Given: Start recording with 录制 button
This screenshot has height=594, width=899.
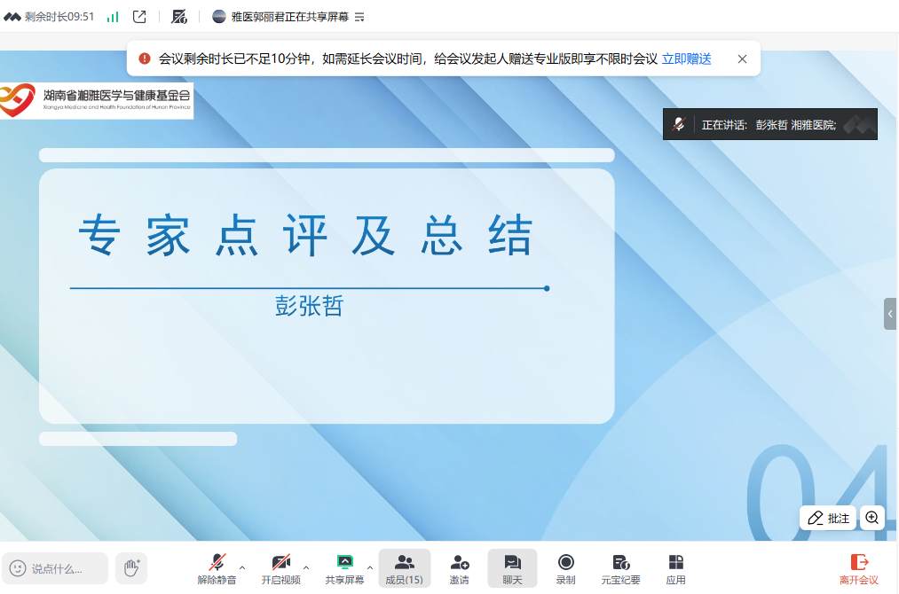Looking at the screenshot, I should [x=565, y=567].
